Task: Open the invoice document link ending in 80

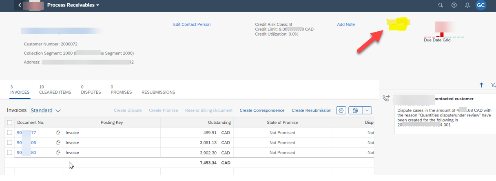Action: tap(27, 153)
